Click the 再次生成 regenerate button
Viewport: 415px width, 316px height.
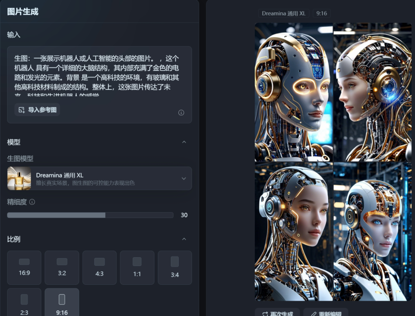[277, 313]
